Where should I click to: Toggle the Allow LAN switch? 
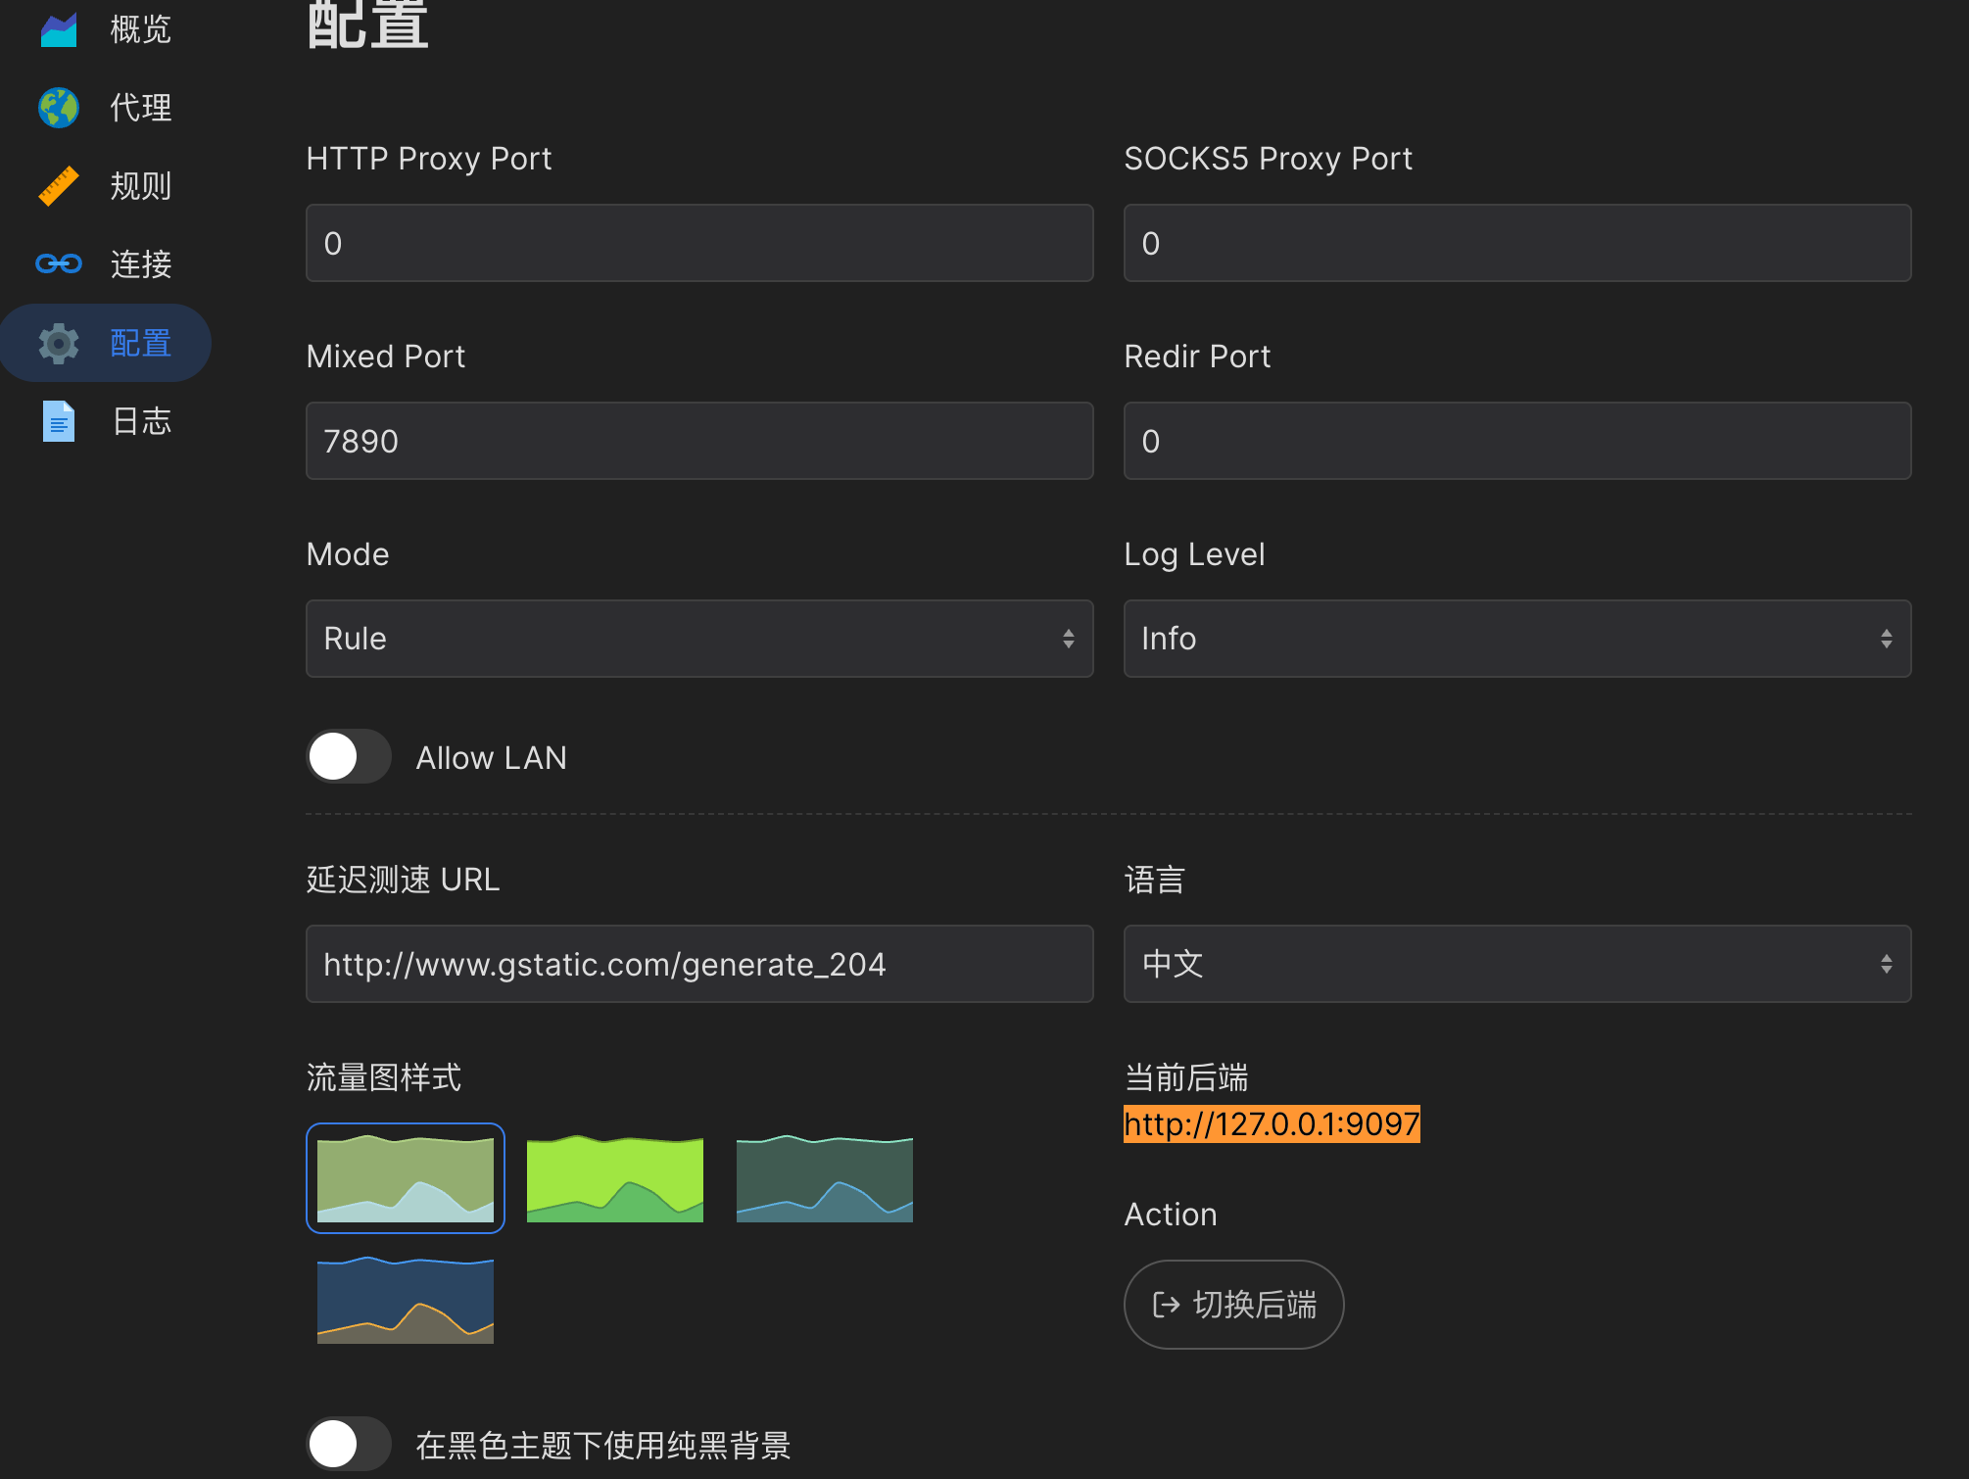[x=348, y=757]
